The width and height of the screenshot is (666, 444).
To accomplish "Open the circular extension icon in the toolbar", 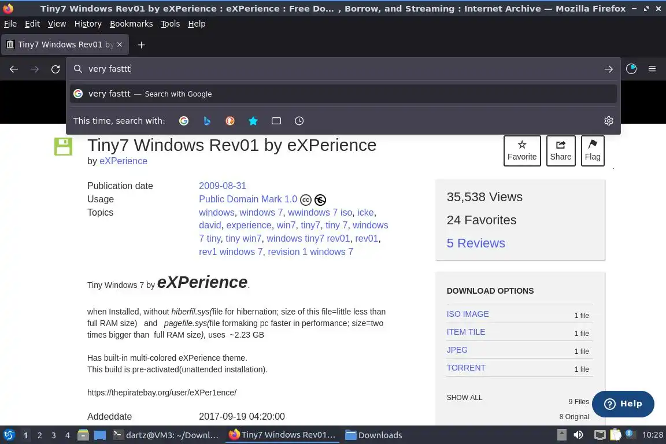I will click(x=631, y=69).
